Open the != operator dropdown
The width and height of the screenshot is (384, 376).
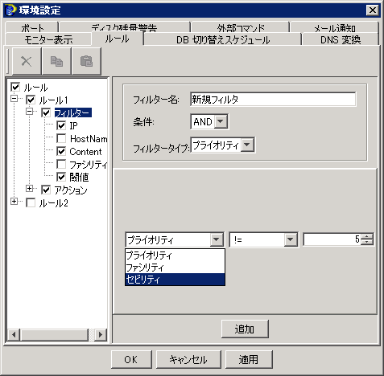(x=291, y=239)
